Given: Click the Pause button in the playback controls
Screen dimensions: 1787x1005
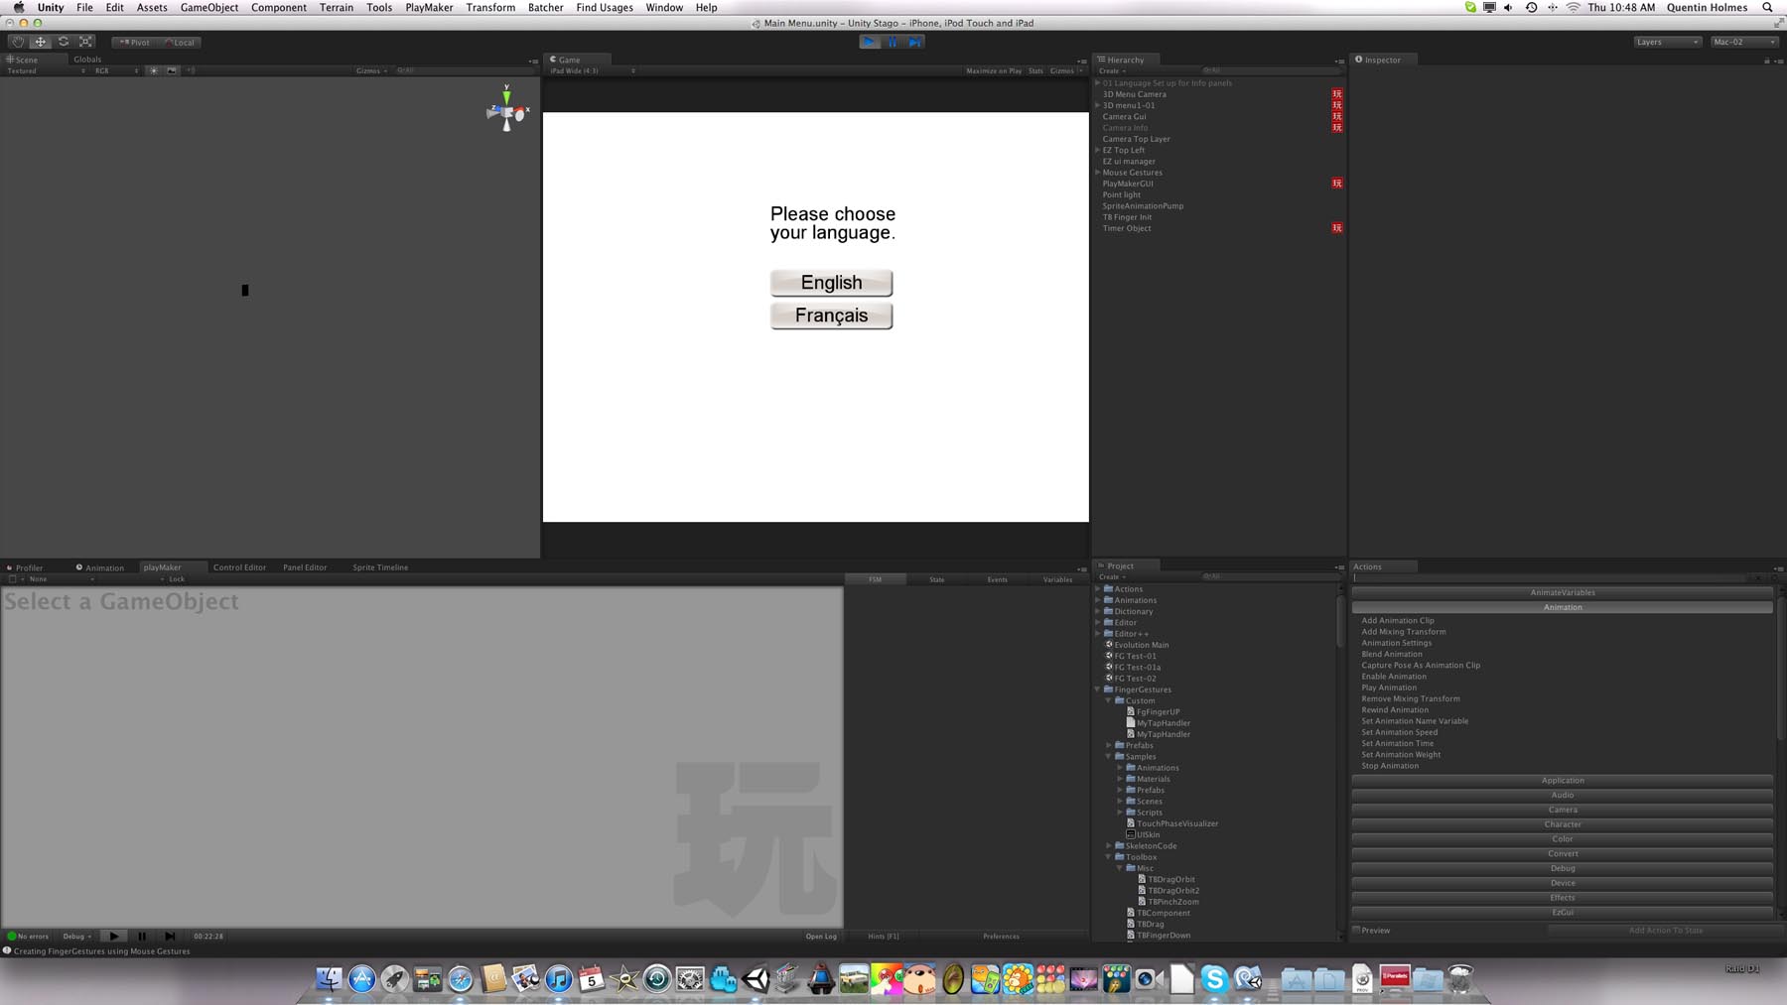Looking at the screenshot, I should coord(892,42).
